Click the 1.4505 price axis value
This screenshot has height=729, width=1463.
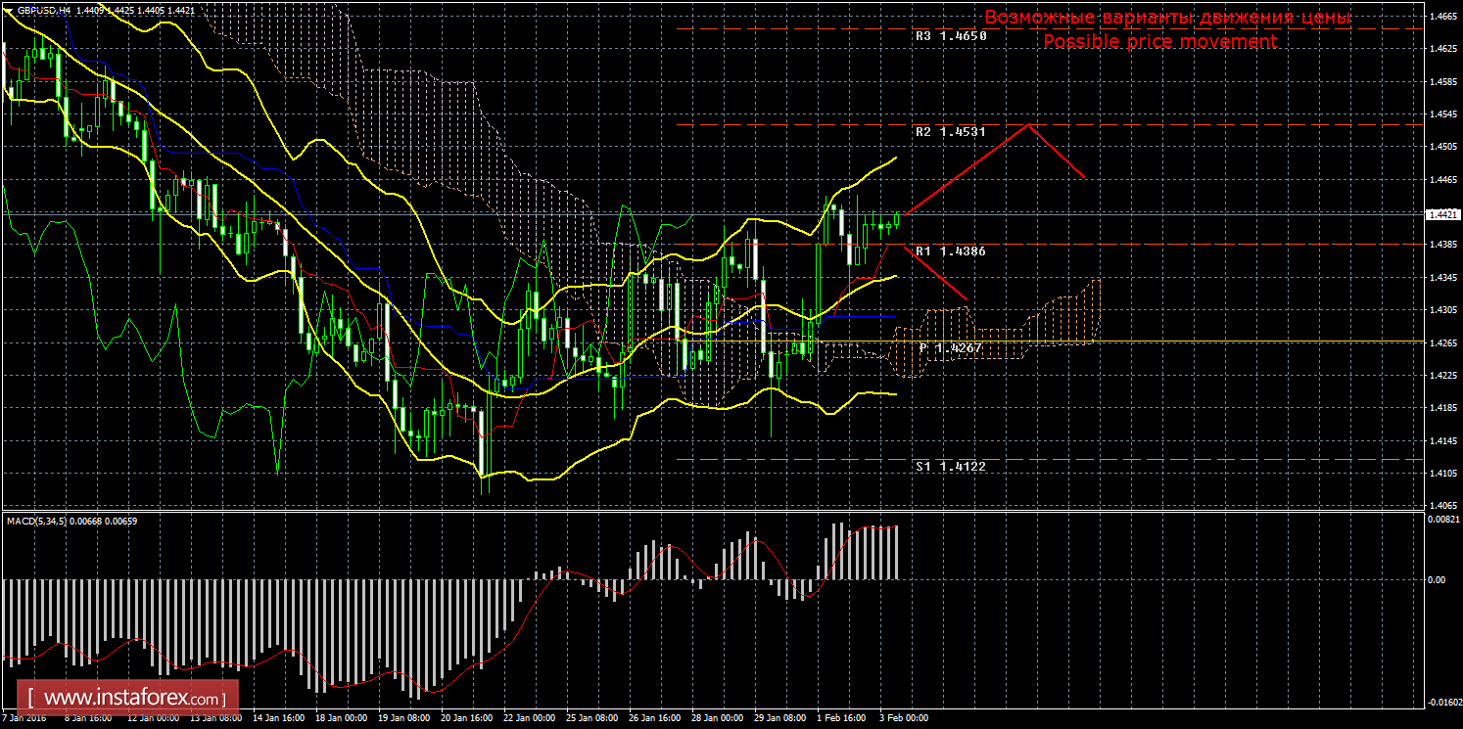coord(1441,147)
